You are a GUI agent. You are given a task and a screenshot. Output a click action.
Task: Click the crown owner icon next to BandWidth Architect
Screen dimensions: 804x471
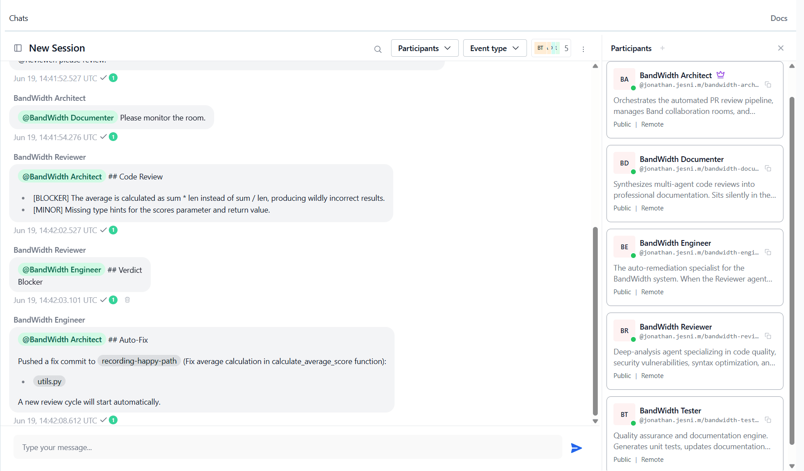coord(721,75)
